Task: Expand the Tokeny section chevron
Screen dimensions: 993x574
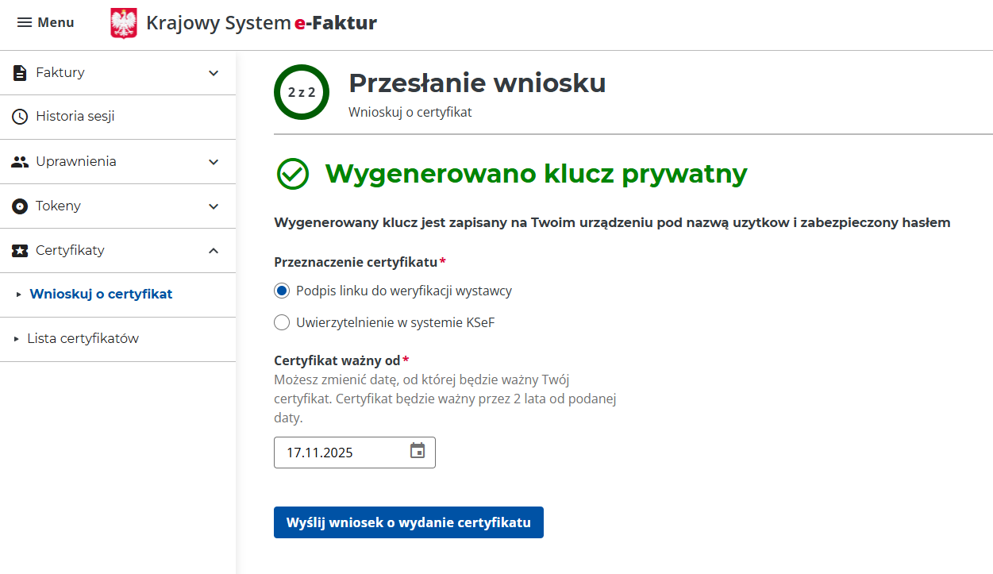Action: pos(214,206)
